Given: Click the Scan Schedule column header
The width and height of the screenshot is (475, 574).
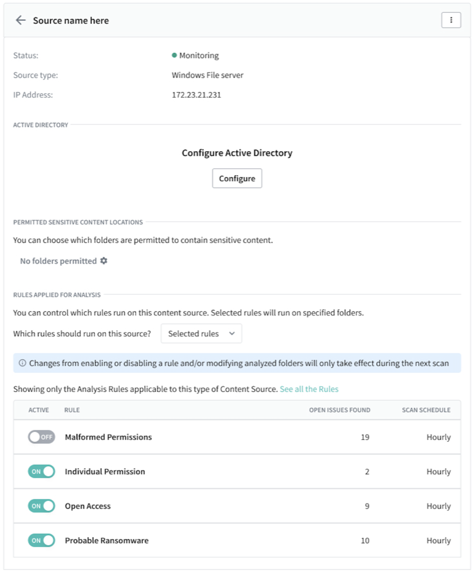Looking at the screenshot, I should pos(426,410).
